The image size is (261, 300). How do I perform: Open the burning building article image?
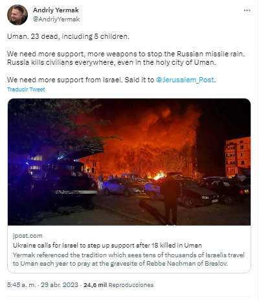129,162
